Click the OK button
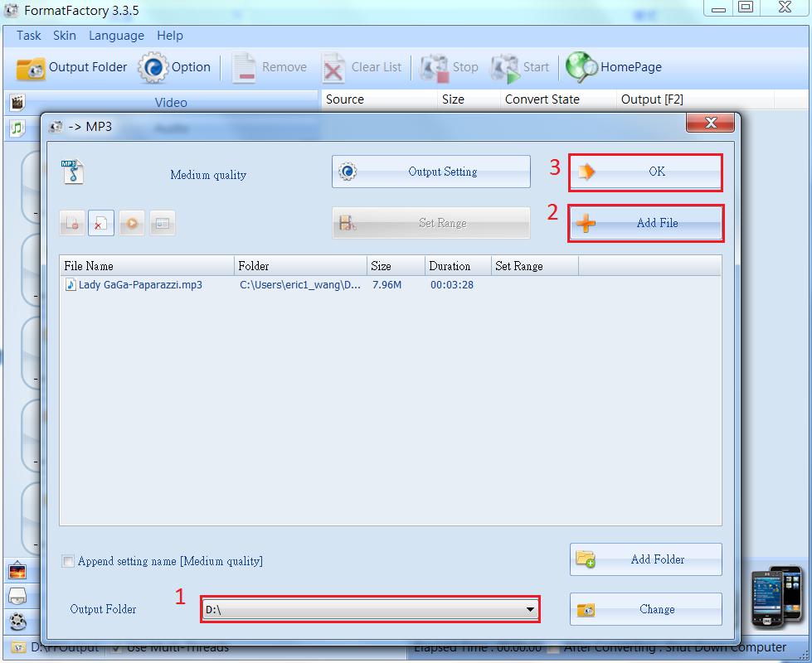The height and width of the screenshot is (663, 812). (x=645, y=172)
